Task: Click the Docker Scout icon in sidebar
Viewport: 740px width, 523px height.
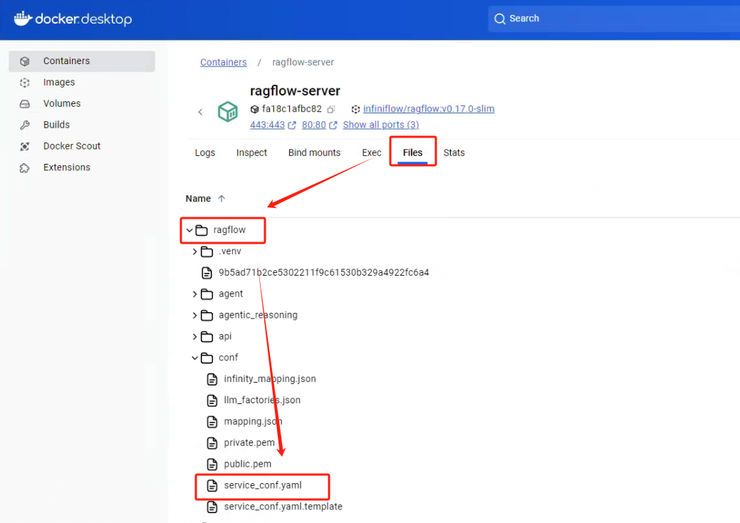Action: (24, 146)
